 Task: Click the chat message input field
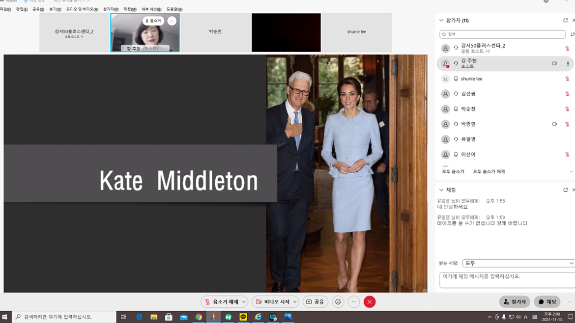coord(507,280)
